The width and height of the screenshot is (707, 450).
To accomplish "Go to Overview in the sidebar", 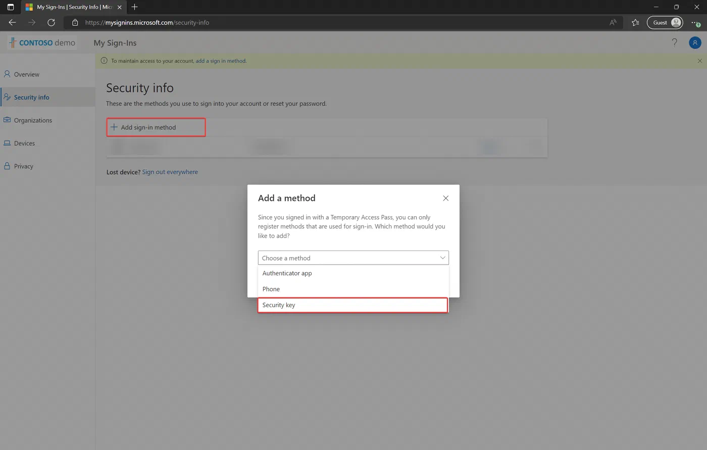I will click(47, 74).
